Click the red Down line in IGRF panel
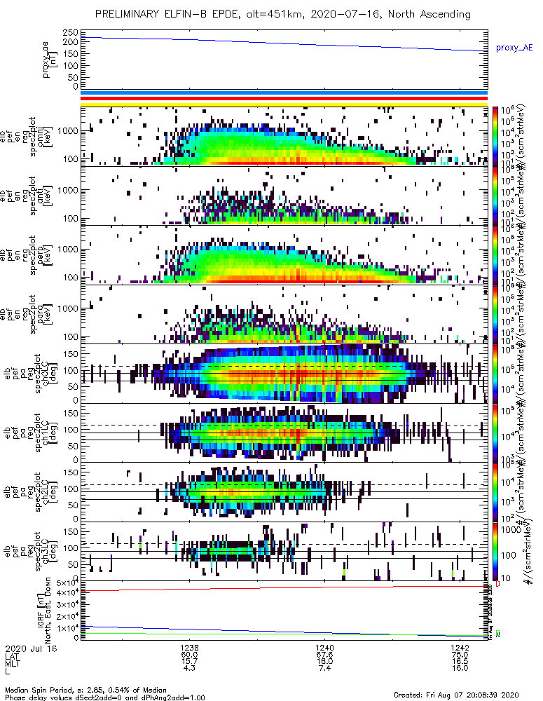Image resolution: width=543 pixels, height=701 pixels. (284, 589)
